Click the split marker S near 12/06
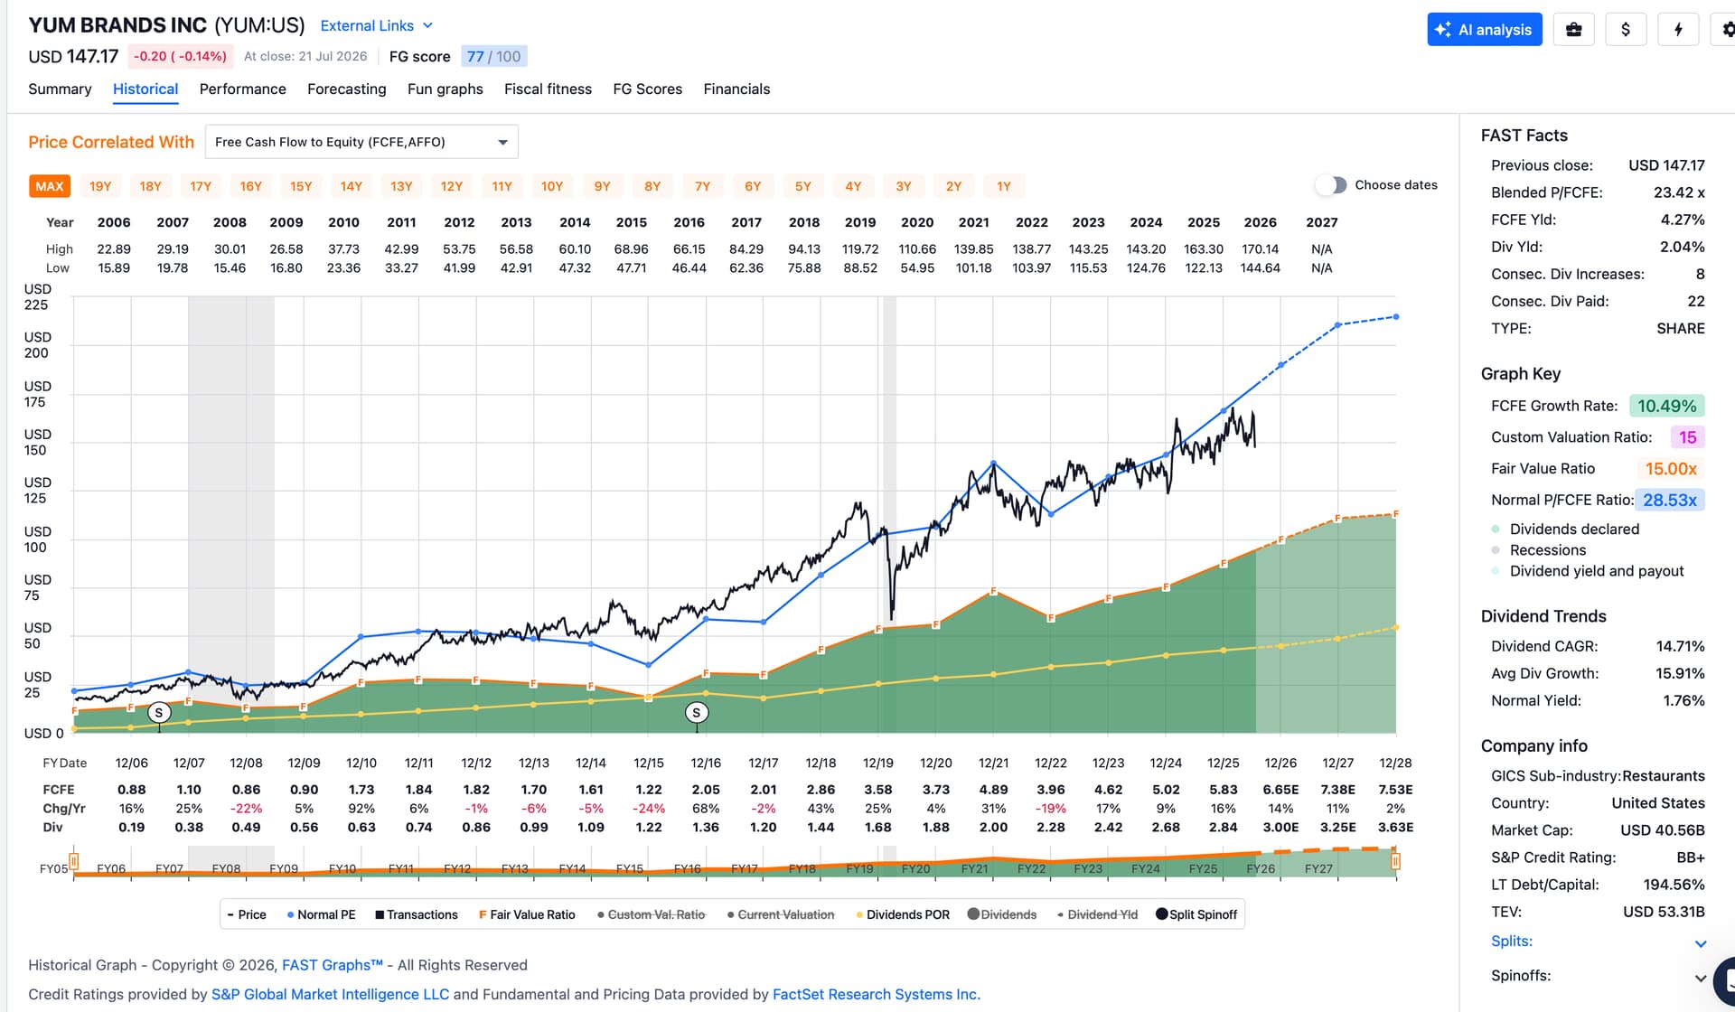Screen dimensions: 1735x1012 click(159, 712)
